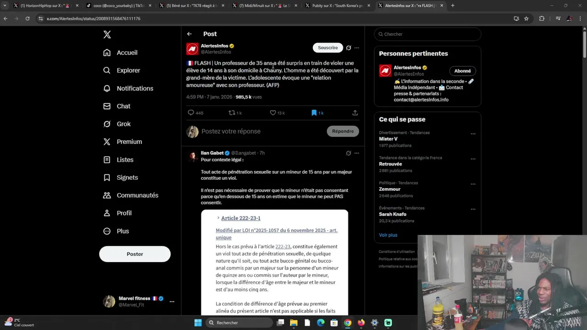Click the browser back arrow
This screenshot has width=587, height=330.
coord(6,19)
